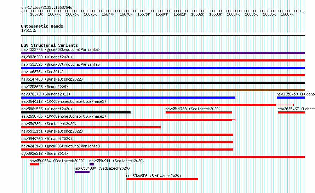Click the 16680k ruler tick label
This screenshot has height=193, width=315.
tap(162, 14)
